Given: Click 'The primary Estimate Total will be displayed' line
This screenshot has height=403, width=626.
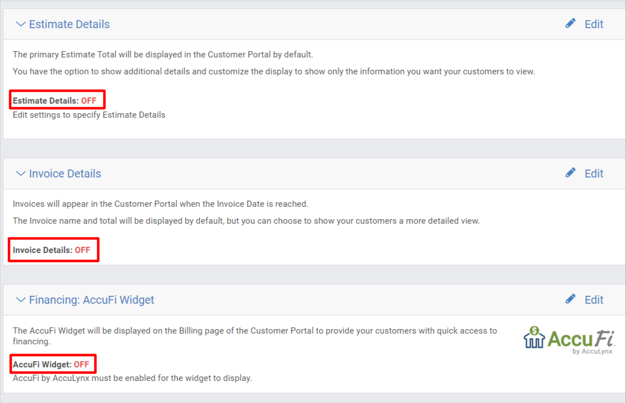Looking at the screenshot, I should click(163, 54).
